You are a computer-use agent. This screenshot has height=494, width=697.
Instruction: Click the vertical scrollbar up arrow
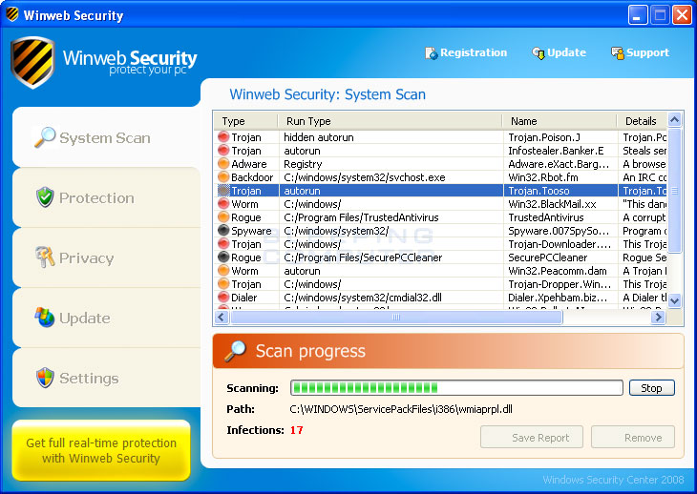(674, 119)
